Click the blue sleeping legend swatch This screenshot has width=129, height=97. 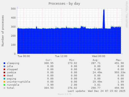coord(4,63)
